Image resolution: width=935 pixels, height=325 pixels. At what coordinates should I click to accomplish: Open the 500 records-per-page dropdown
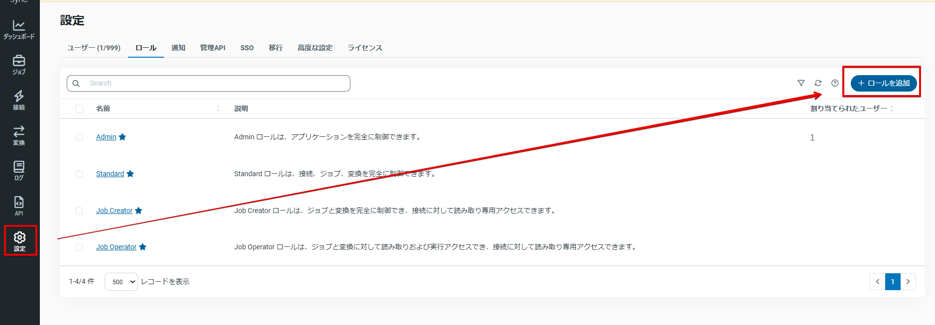(x=121, y=282)
